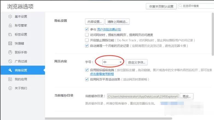
Task: Open the 点击查看使用教程 link
Action: pyautogui.click(x=102, y=74)
